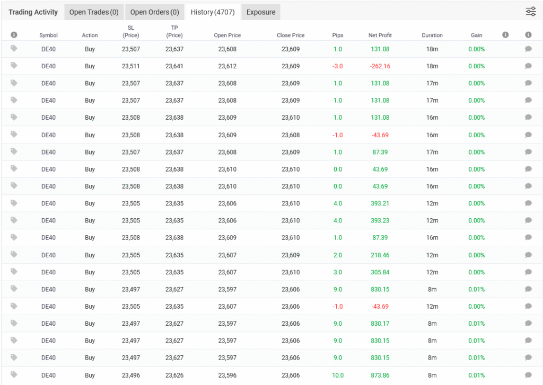543x385 pixels.
Task: Switch to the Open Orders (0) tab
Action: tap(154, 12)
